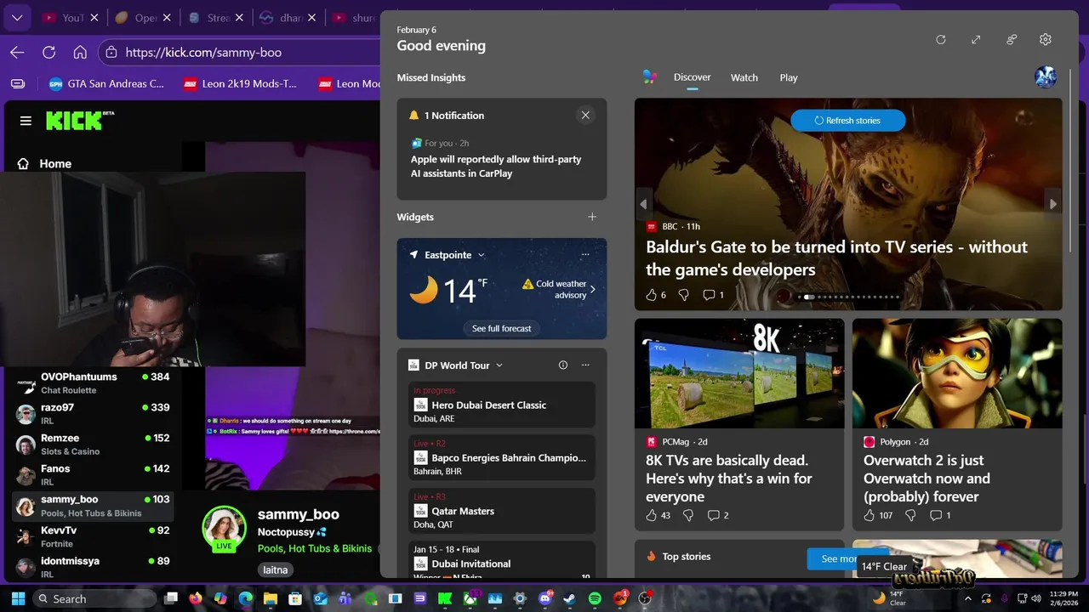Open Firefox from the taskbar
This screenshot has width=1089, height=612.
(196, 598)
